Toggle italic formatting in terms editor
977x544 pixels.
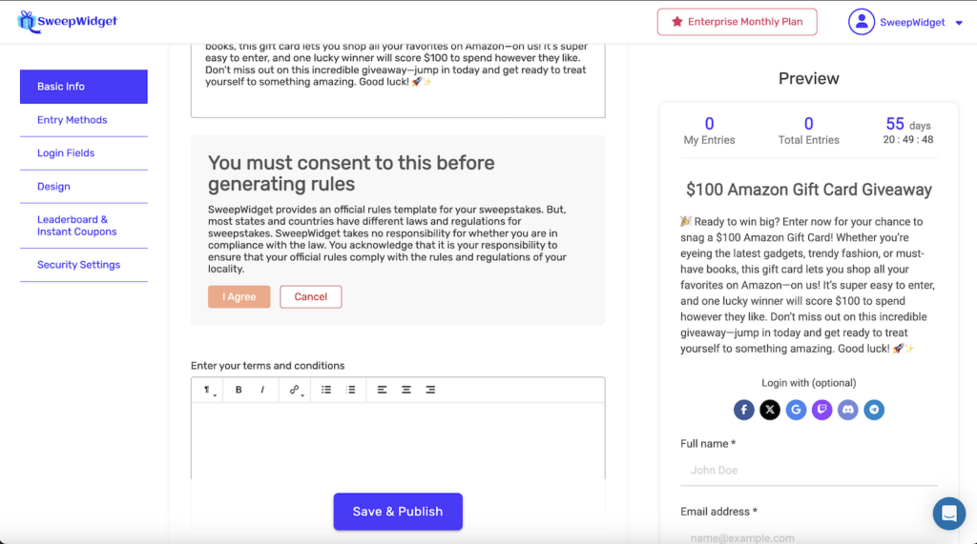point(262,390)
